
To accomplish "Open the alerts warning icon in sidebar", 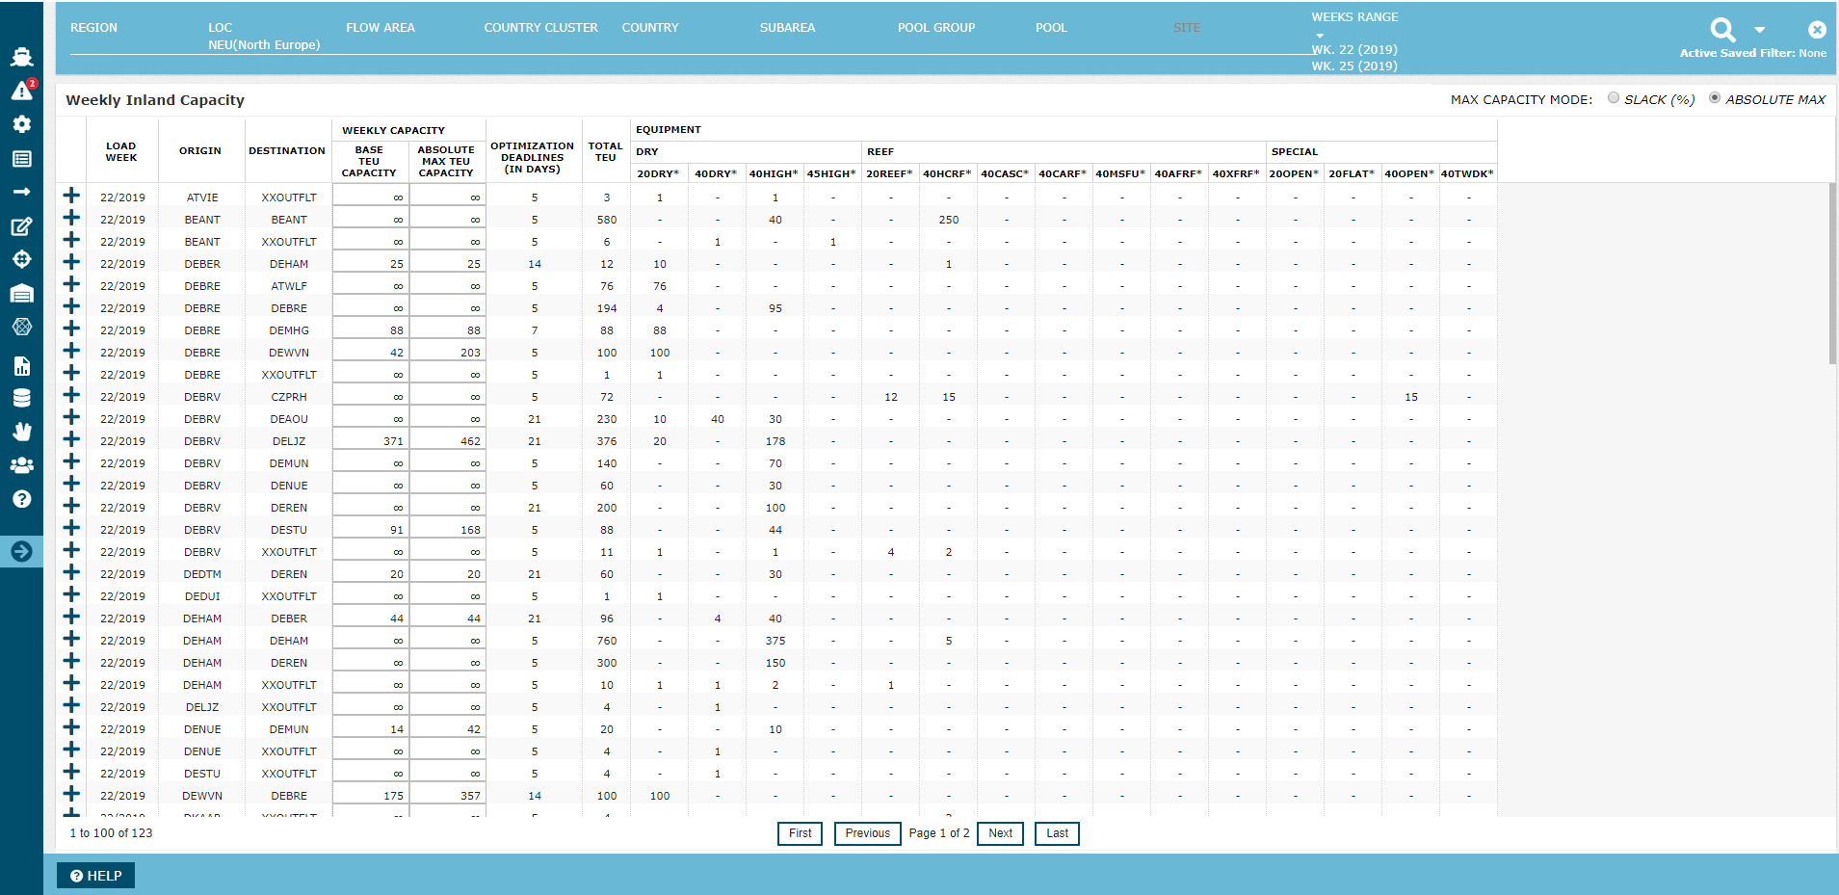I will 21,91.
